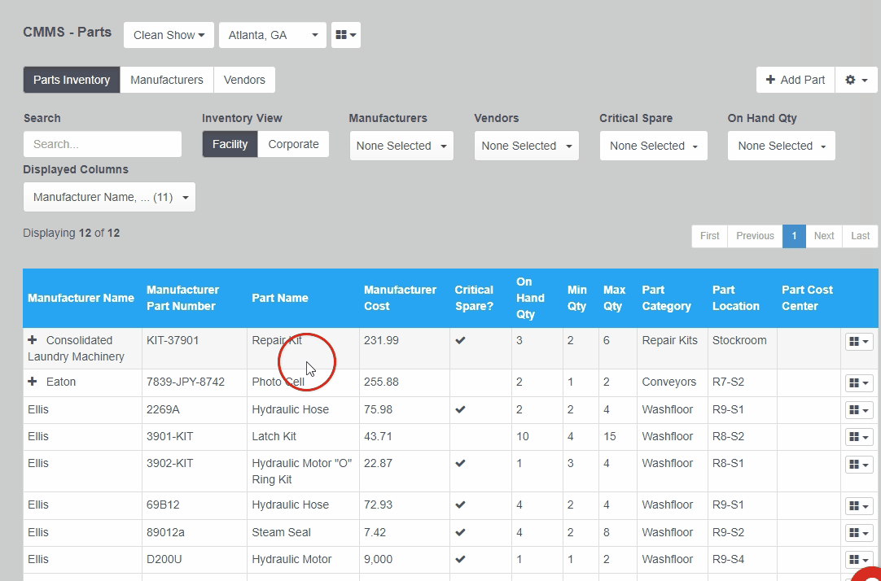
Task: Open row actions menu for 89012a
Action: click(x=859, y=533)
